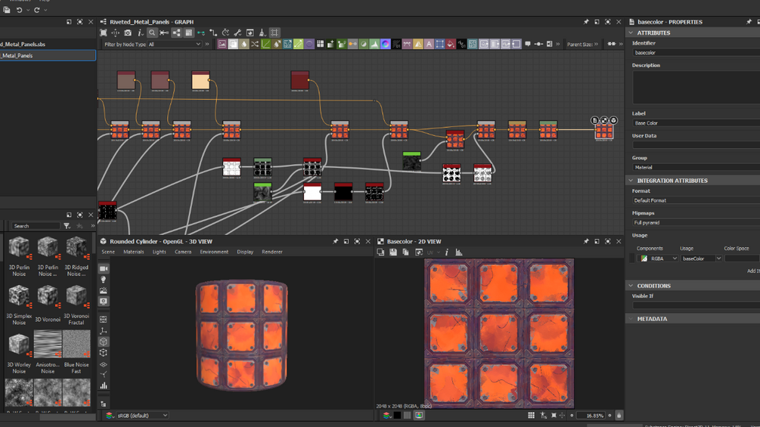
Task: Click the wrench tools icon in graph toolbar
Action: pyautogui.click(x=237, y=33)
